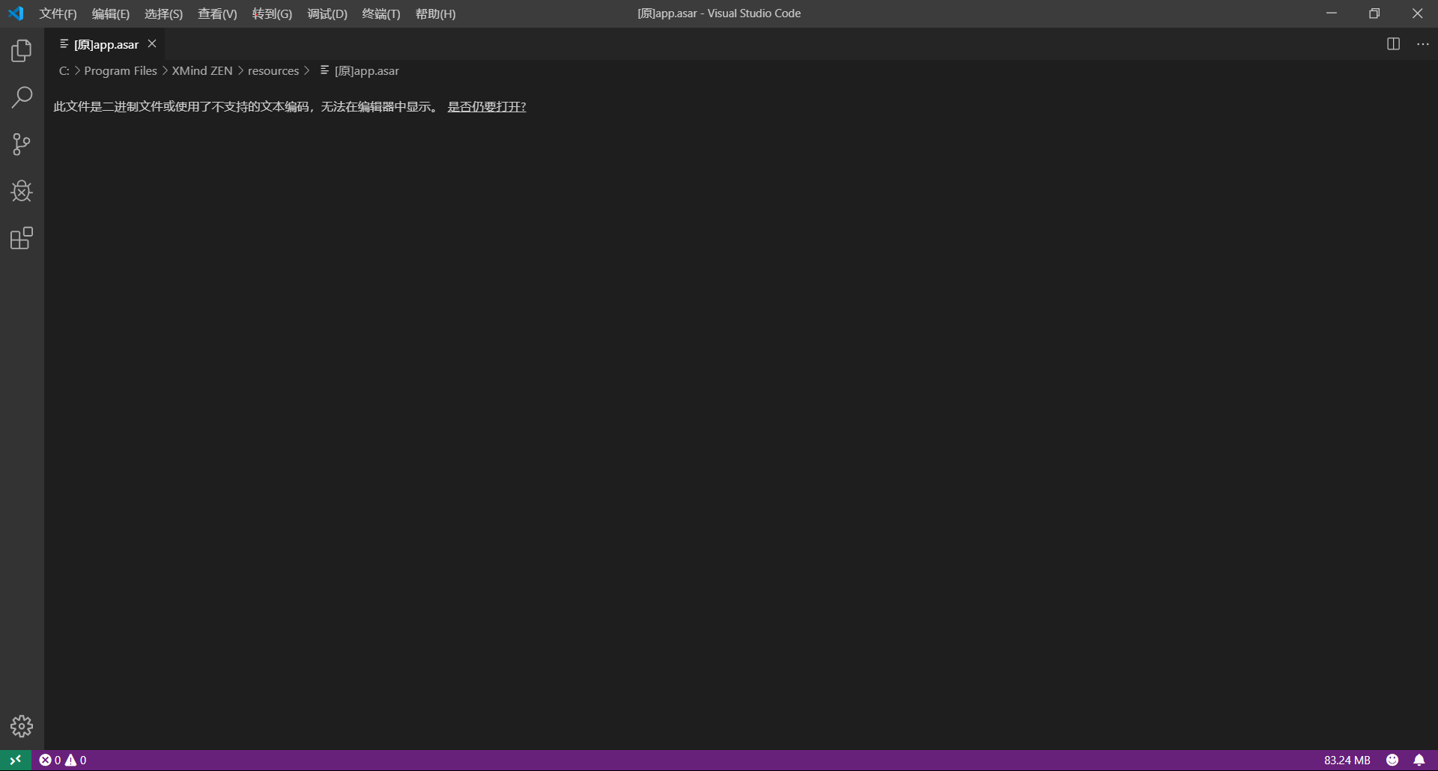Send feedback via the smiley icon
This screenshot has height=771, width=1438.
(1392, 760)
